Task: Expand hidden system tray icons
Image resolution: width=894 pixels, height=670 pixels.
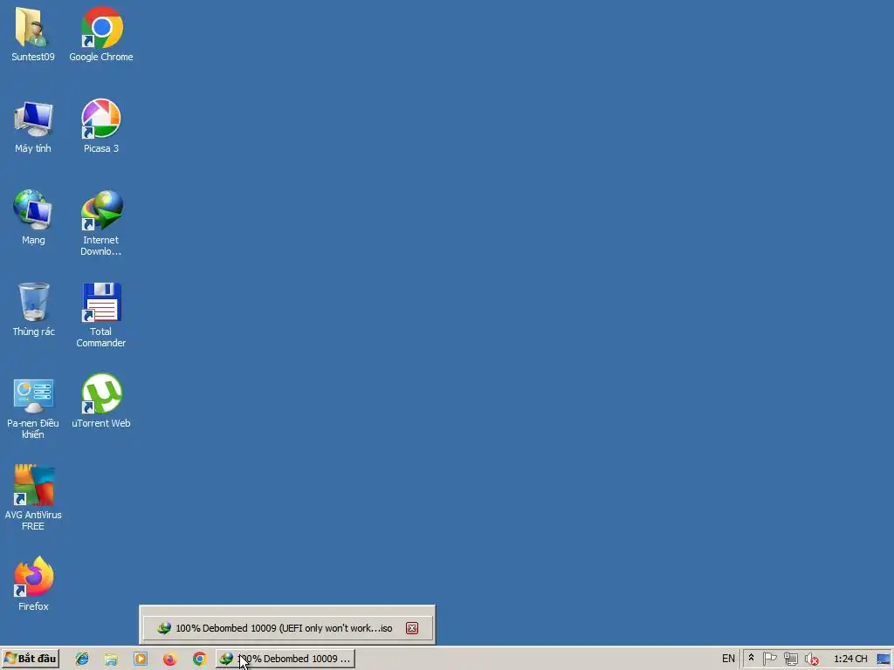Action: pyautogui.click(x=751, y=658)
